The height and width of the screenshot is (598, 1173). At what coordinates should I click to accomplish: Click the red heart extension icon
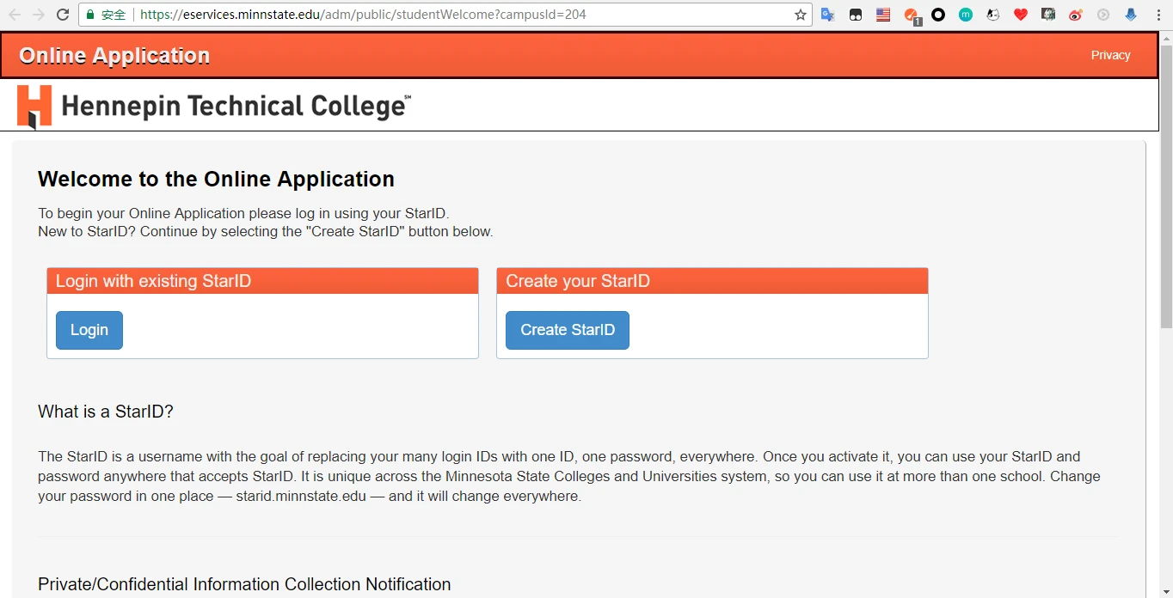[x=1021, y=15]
